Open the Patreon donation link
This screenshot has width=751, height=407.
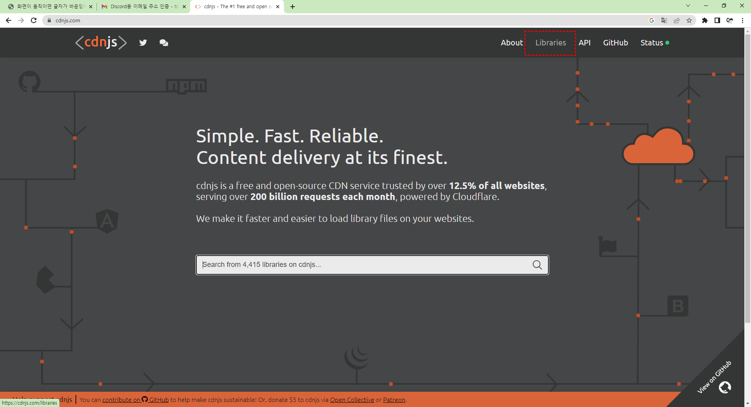click(x=394, y=400)
